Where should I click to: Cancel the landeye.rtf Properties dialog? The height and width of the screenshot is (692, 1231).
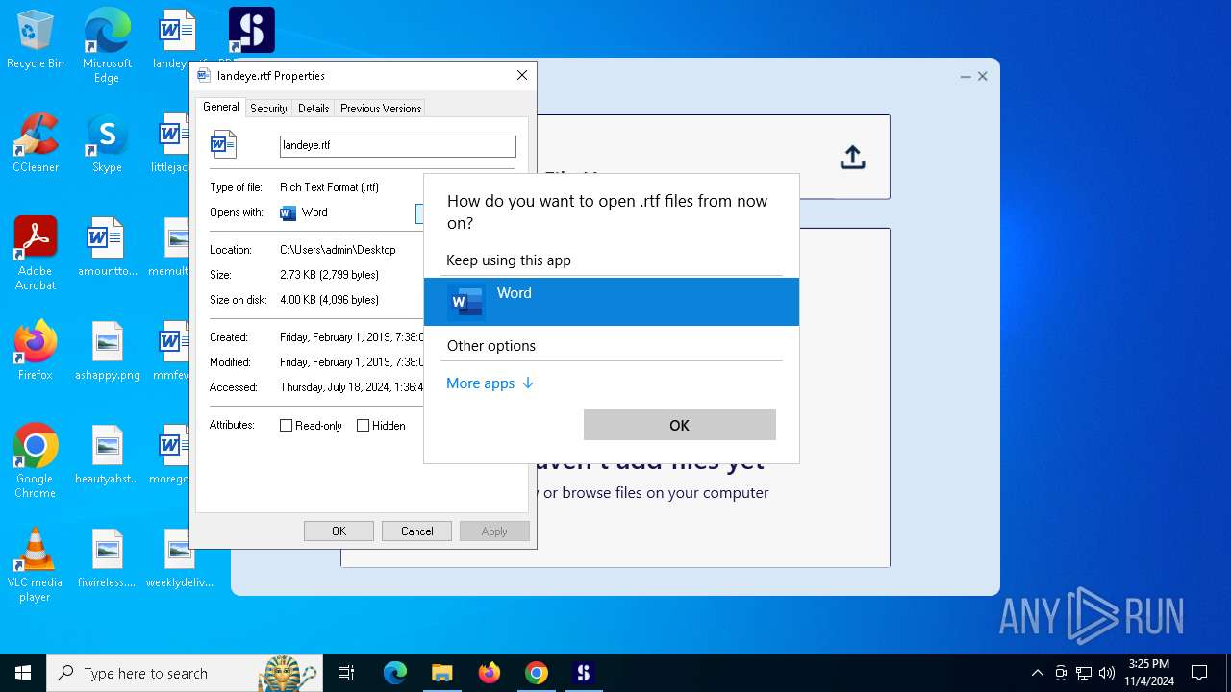click(416, 531)
